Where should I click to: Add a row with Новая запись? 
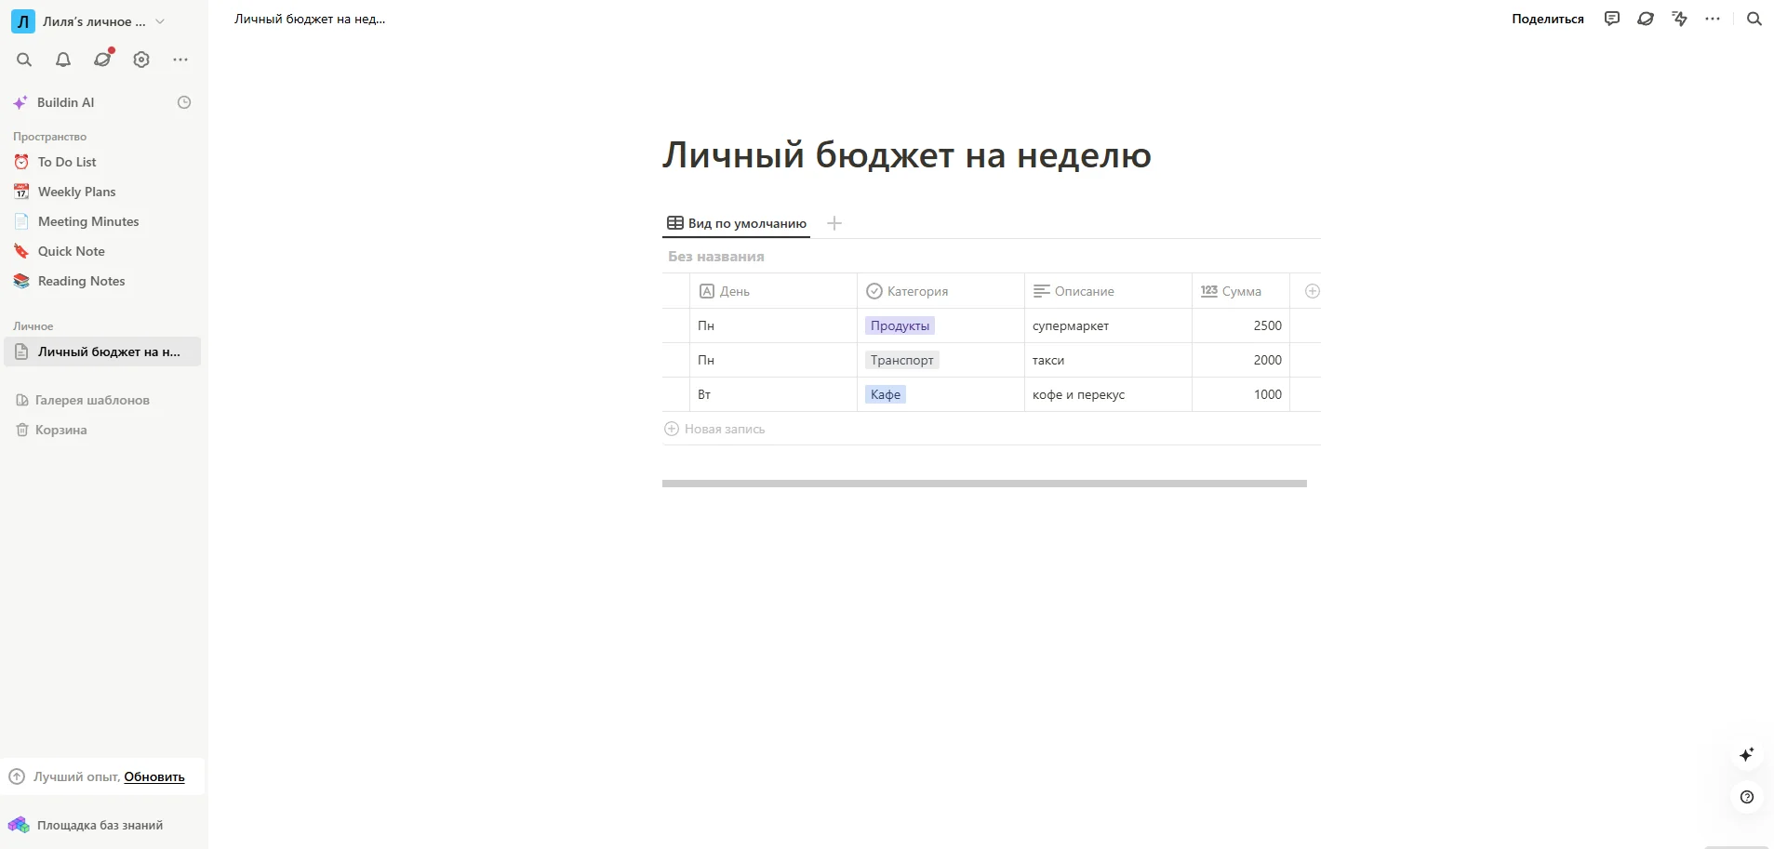click(x=714, y=429)
